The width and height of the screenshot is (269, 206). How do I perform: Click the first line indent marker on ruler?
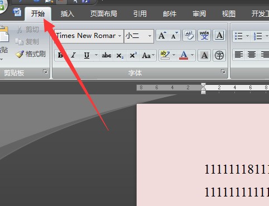click(204, 85)
